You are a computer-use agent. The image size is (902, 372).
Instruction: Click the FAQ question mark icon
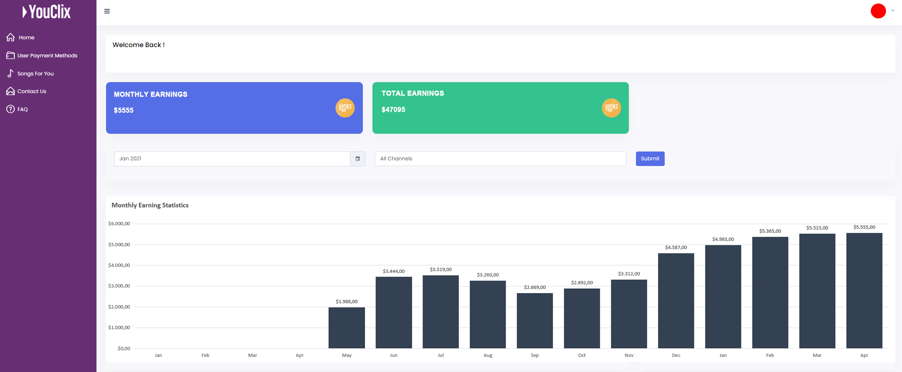[x=11, y=109]
